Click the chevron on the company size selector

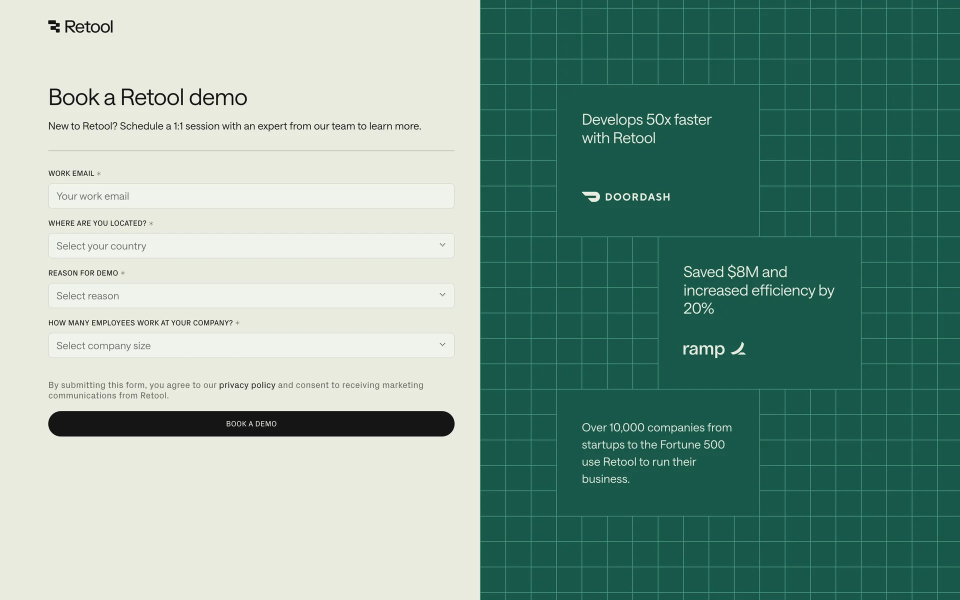(442, 345)
